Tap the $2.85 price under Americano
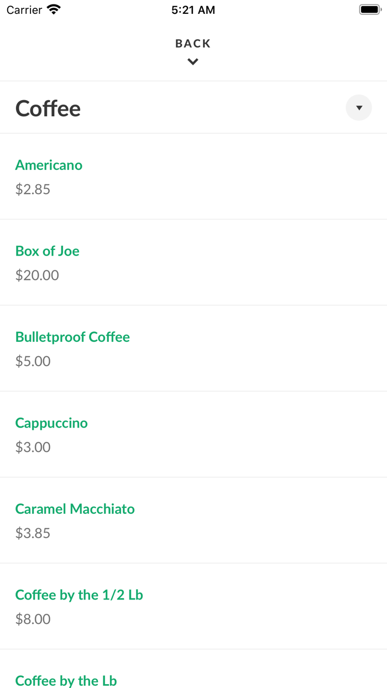This screenshot has height=688, width=387. coord(33,189)
